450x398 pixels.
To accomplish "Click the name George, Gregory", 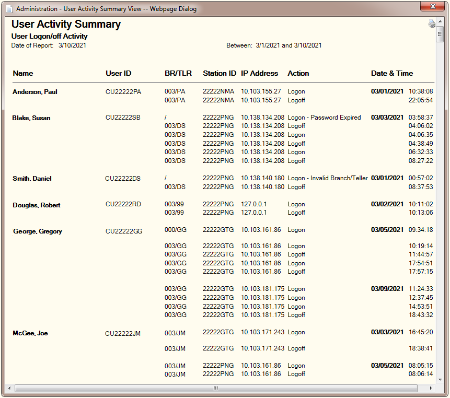I will pos(38,231).
